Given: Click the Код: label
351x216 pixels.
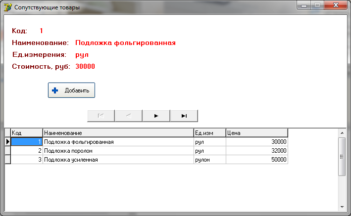Looking at the screenshot, I should 19,31.
